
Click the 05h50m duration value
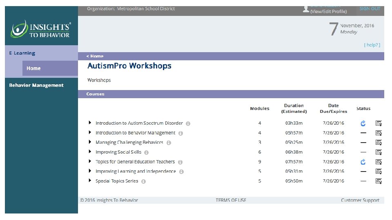(294, 181)
